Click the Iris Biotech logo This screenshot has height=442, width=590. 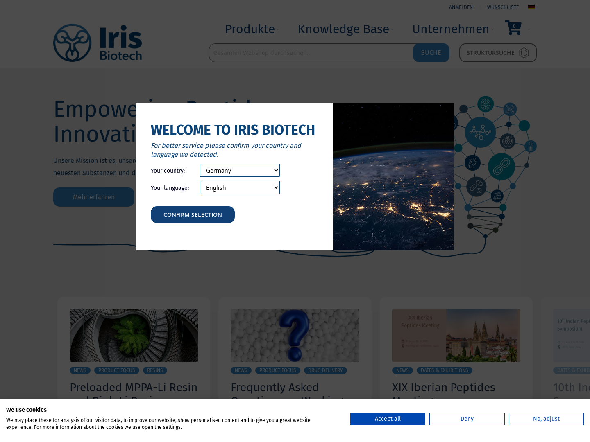click(98, 43)
